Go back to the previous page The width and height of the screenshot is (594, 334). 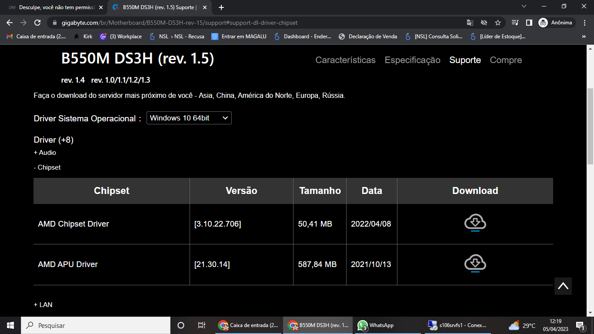10,23
